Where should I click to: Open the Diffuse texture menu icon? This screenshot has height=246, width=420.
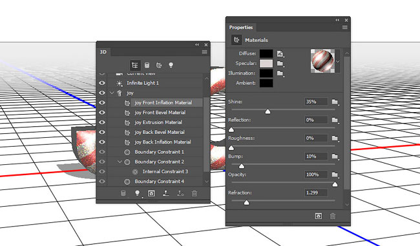tap(280, 53)
